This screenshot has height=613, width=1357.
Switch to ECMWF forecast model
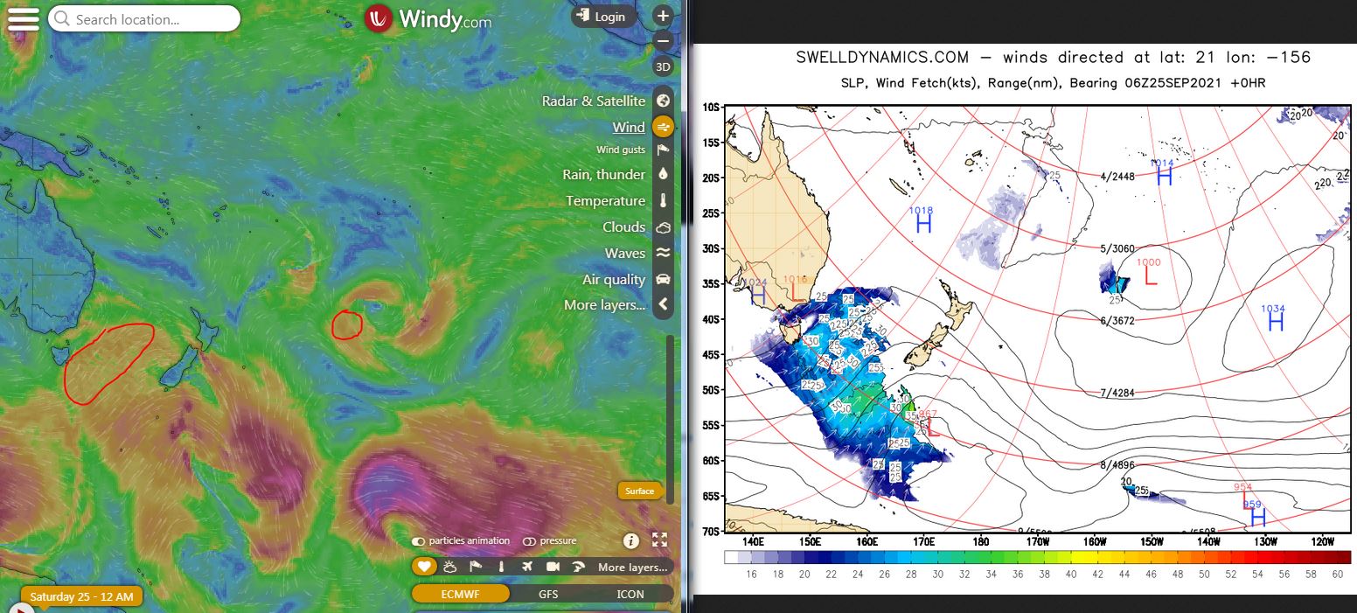point(460,594)
